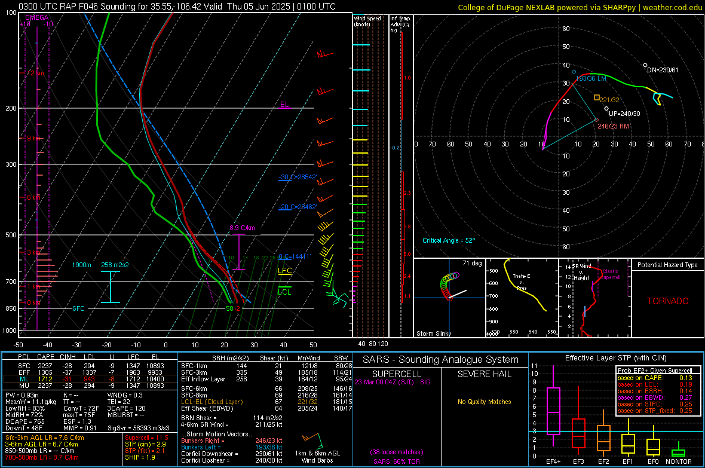Click the yellow LFC level label
Image resolution: width=705 pixels, height=468 pixels.
click(x=284, y=270)
